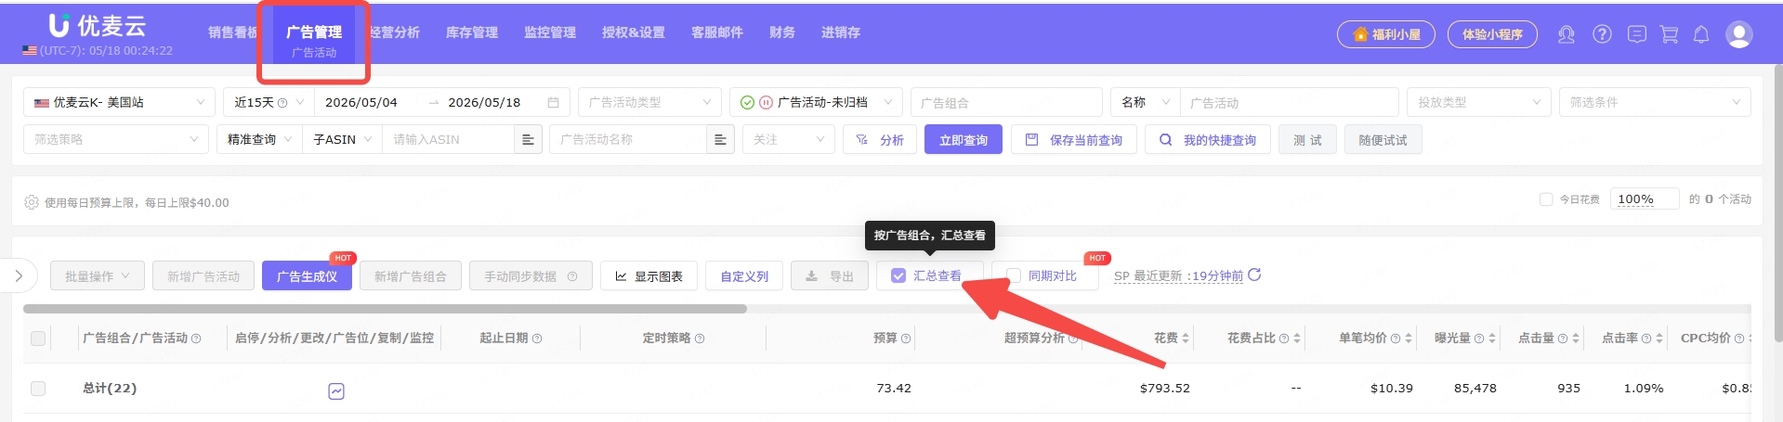Viewport: 1783px width, 422px height.
Task: Open the 关注 dropdown
Action: click(789, 139)
